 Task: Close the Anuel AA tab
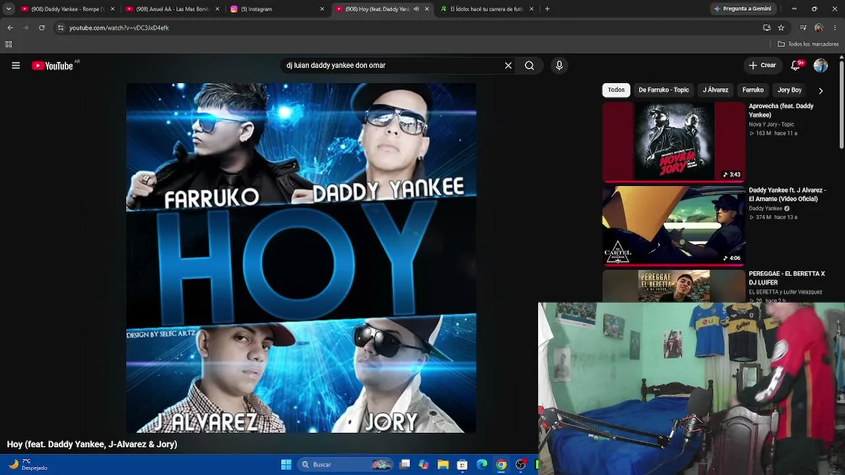click(217, 9)
